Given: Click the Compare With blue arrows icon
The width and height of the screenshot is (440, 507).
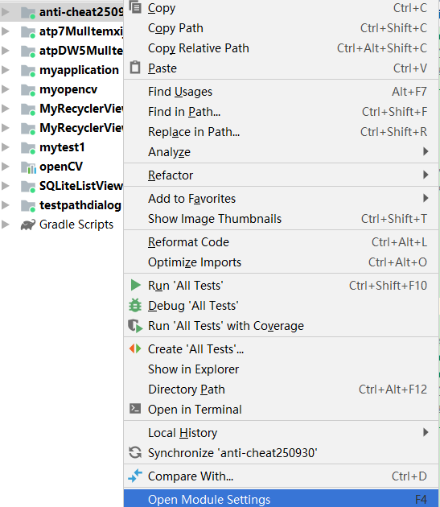Looking at the screenshot, I should pos(135,476).
